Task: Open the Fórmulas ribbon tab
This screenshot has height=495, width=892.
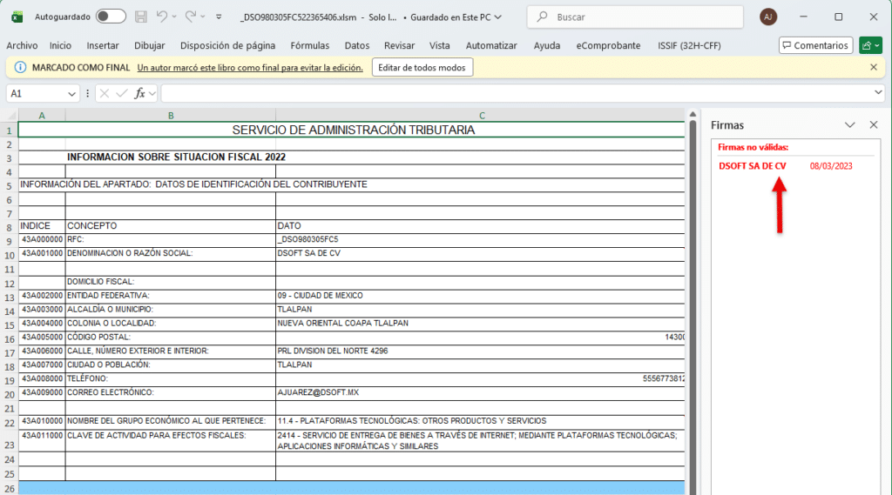Action: pyautogui.click(x=310, y=45)
